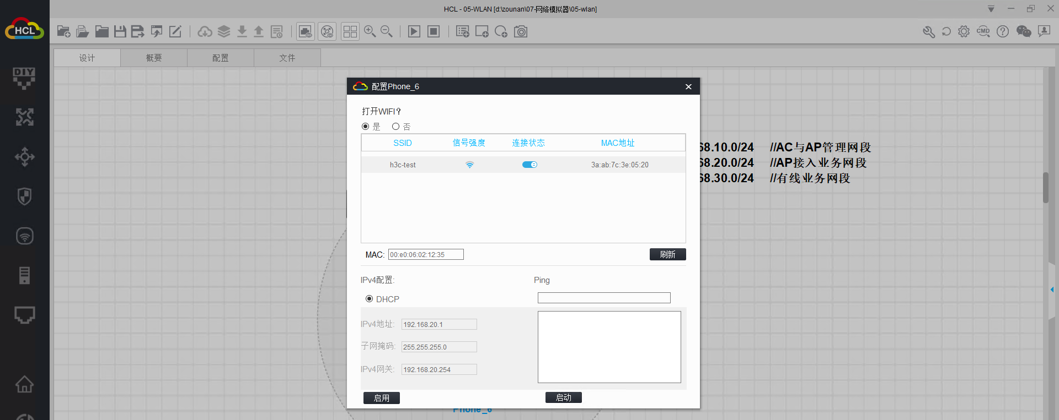This screenshot has height=420, width=1059.
Task: Click the 启动 button under Ping
Action: pyautogui.click(x=563, y=397)
